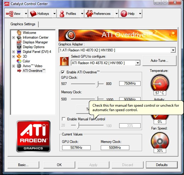This screenshot has width=184, height=175.
Task: Expand the Digital Panel (DVI) 4 node
Action: (13, 52)
